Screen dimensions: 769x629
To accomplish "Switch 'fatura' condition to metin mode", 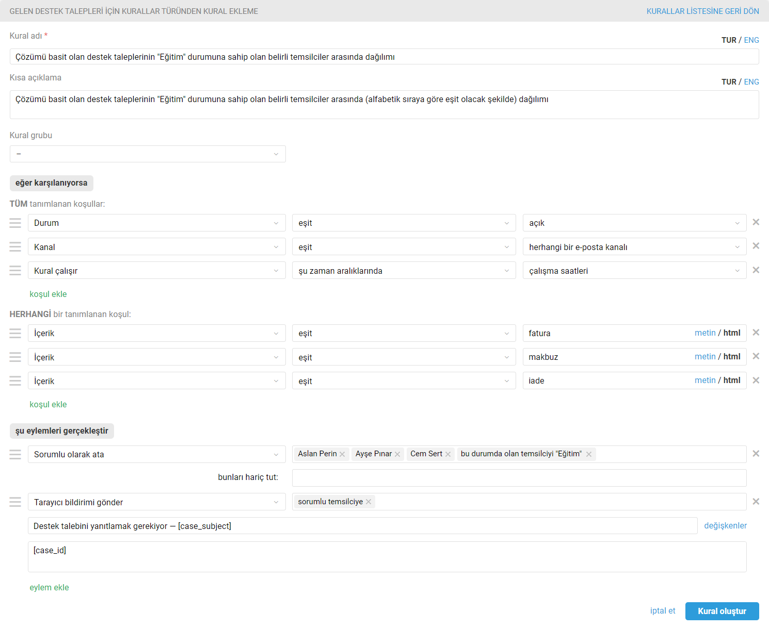I will tap(704, 333).
